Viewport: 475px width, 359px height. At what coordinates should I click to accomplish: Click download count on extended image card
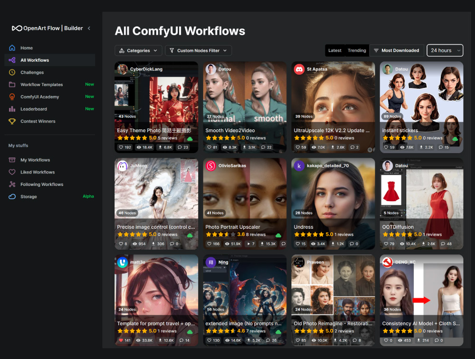coord(254,340)
